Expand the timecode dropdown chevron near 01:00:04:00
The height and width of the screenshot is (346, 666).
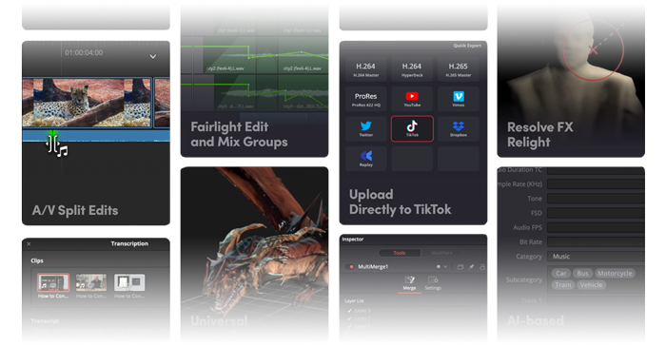(x=153, y=56)
